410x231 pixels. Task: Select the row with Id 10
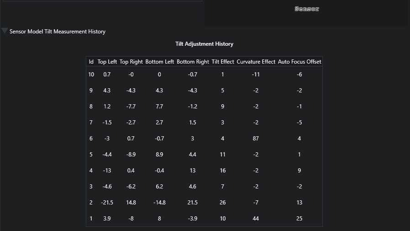[x=204, y=75]
